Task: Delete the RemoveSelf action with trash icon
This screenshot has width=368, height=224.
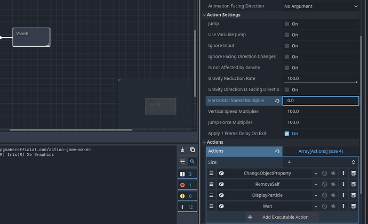Action: [x=353, y=184]
